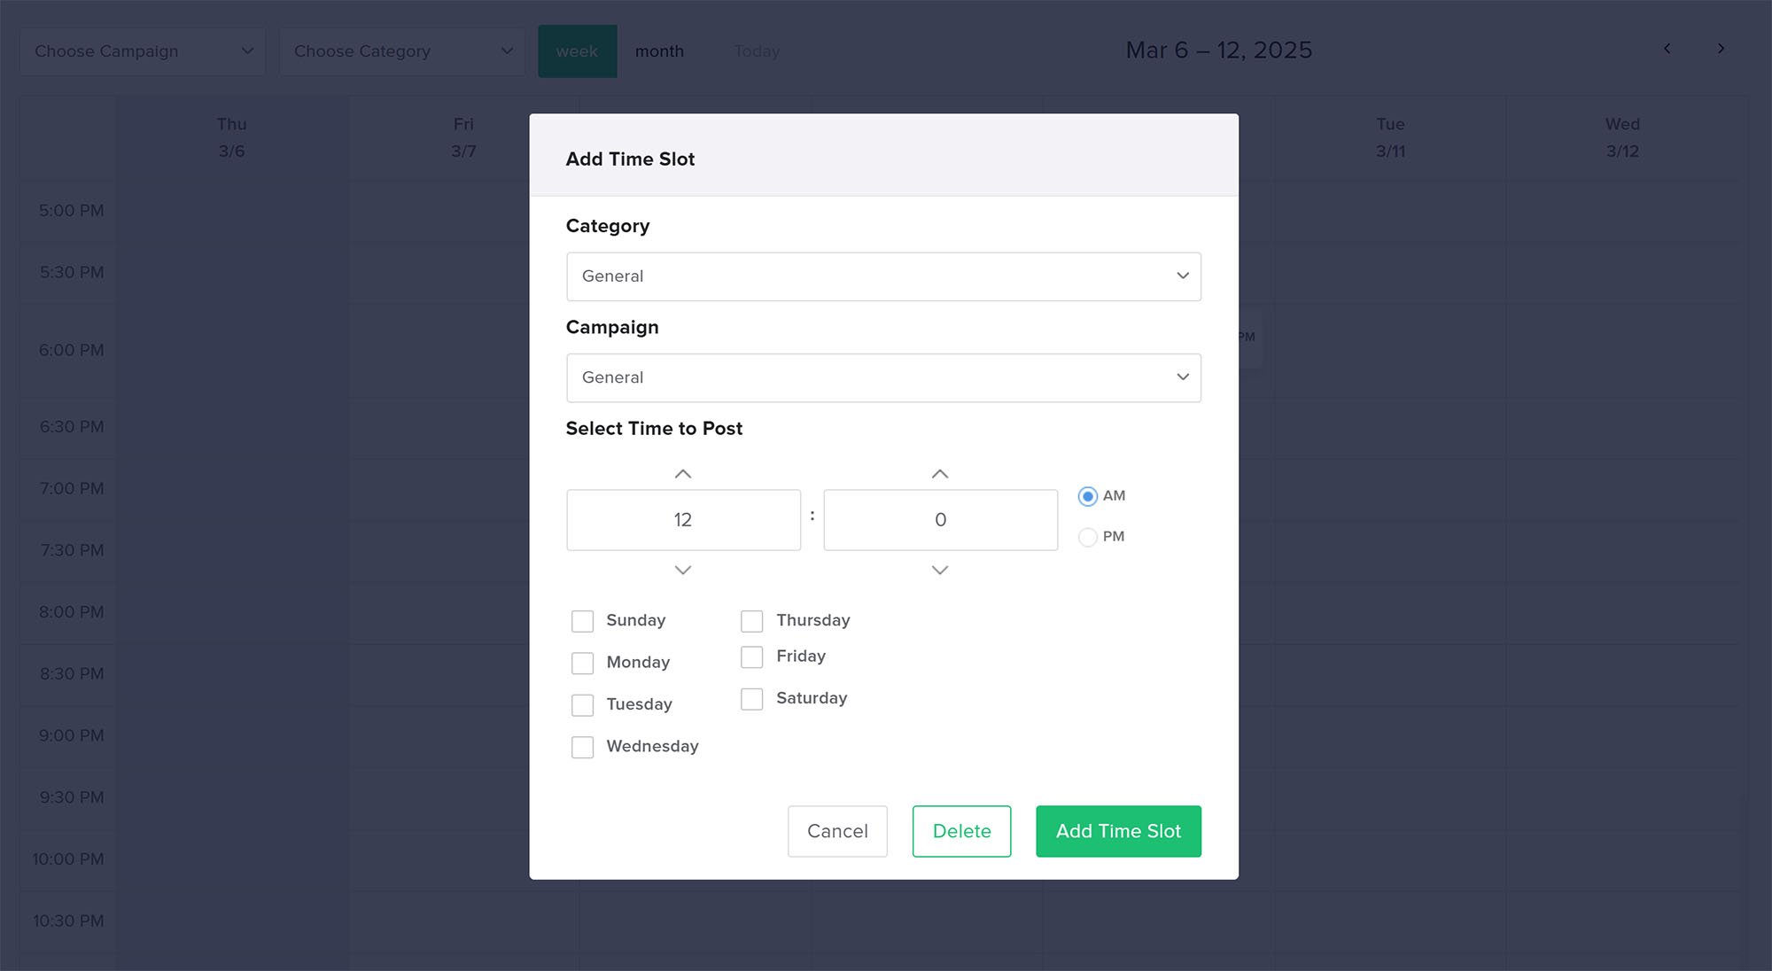Decrease the minutes with down arrow

(x=940, y=570)
